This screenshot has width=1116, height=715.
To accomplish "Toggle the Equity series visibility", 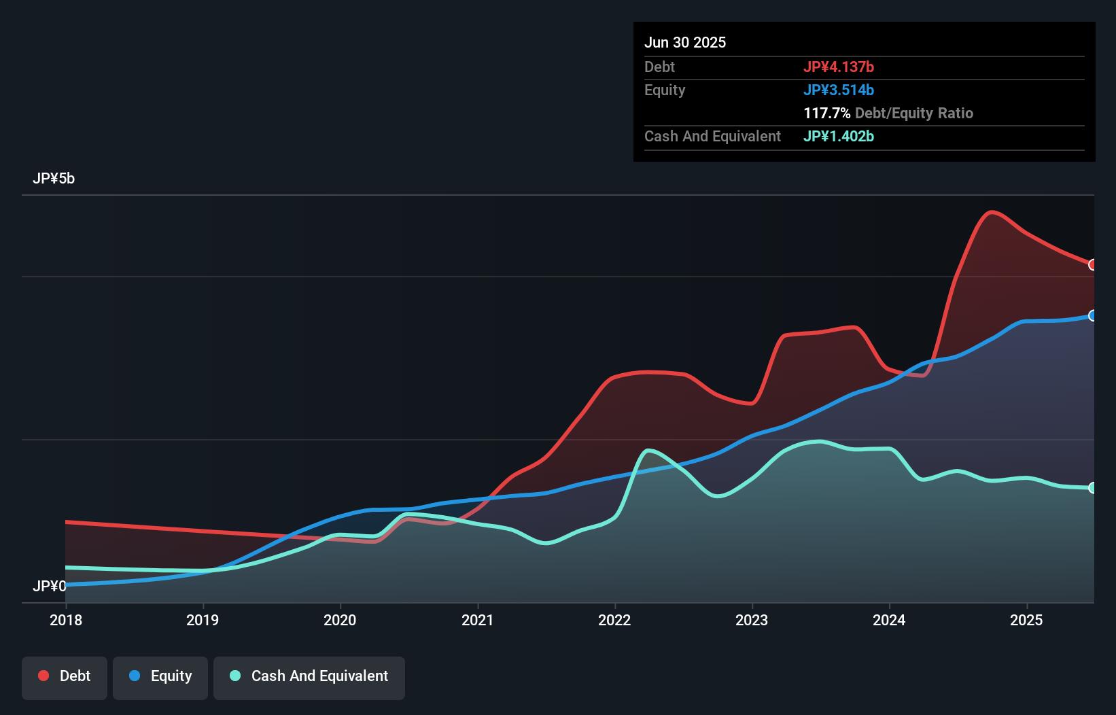I will (160, 676).
